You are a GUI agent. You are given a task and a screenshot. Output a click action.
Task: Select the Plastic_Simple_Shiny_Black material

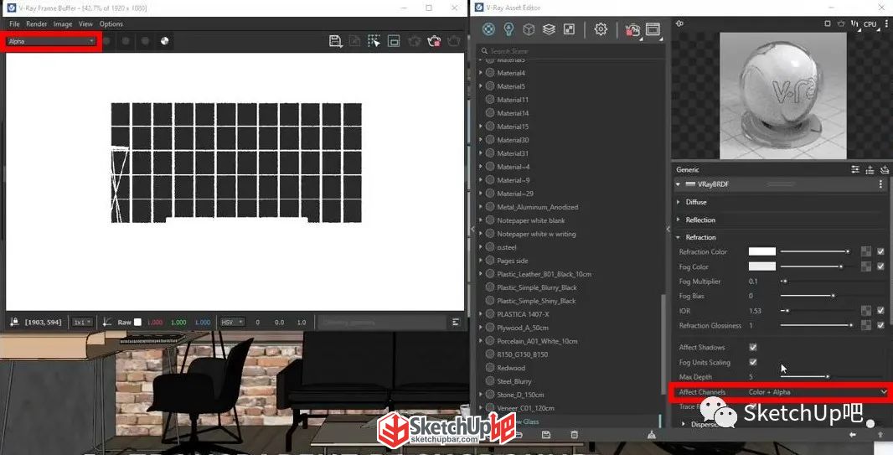click(536, 301)
